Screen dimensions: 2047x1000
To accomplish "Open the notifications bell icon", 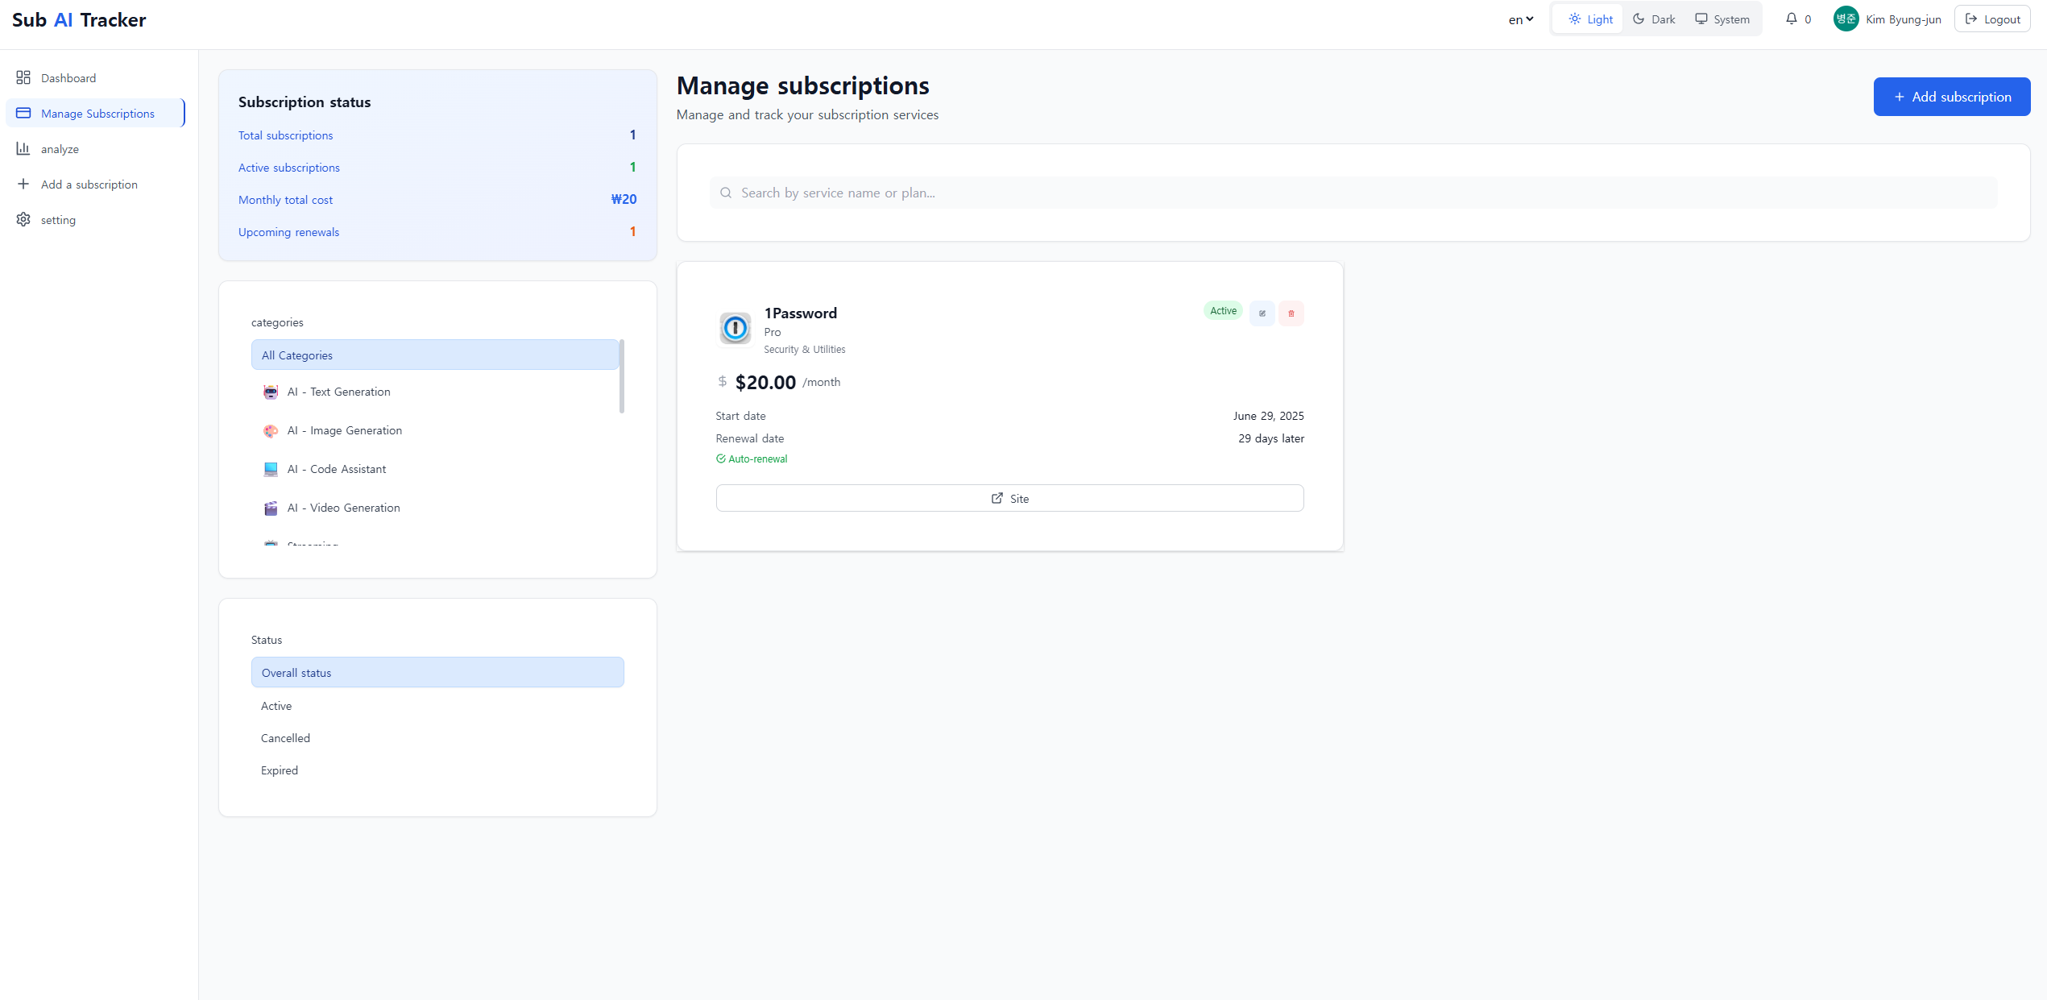I will pos(1791,19).
